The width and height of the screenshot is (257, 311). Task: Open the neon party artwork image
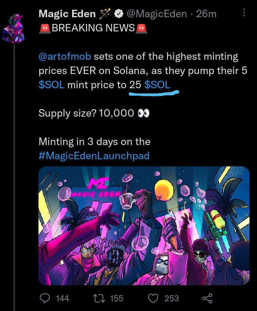click(144, 226)
